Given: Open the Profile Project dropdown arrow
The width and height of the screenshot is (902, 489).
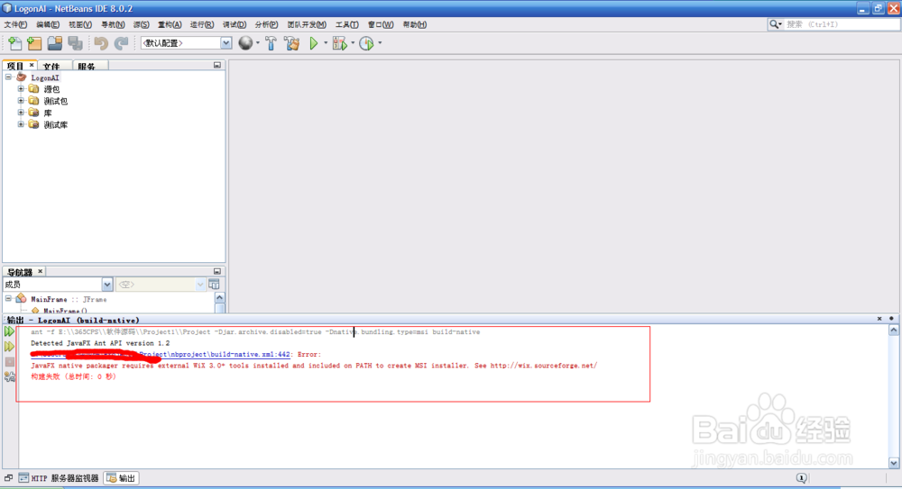Looking at the screenshot, I should (380, 43).
